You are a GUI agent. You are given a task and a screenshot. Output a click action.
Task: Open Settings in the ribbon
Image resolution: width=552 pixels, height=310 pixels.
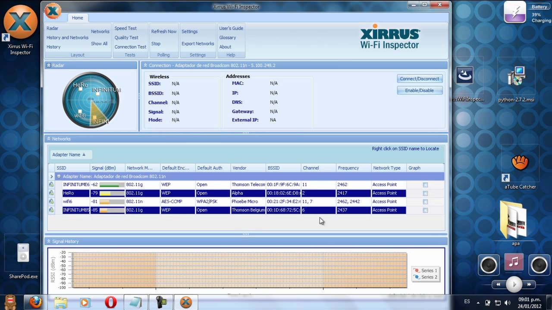(189, 31)
